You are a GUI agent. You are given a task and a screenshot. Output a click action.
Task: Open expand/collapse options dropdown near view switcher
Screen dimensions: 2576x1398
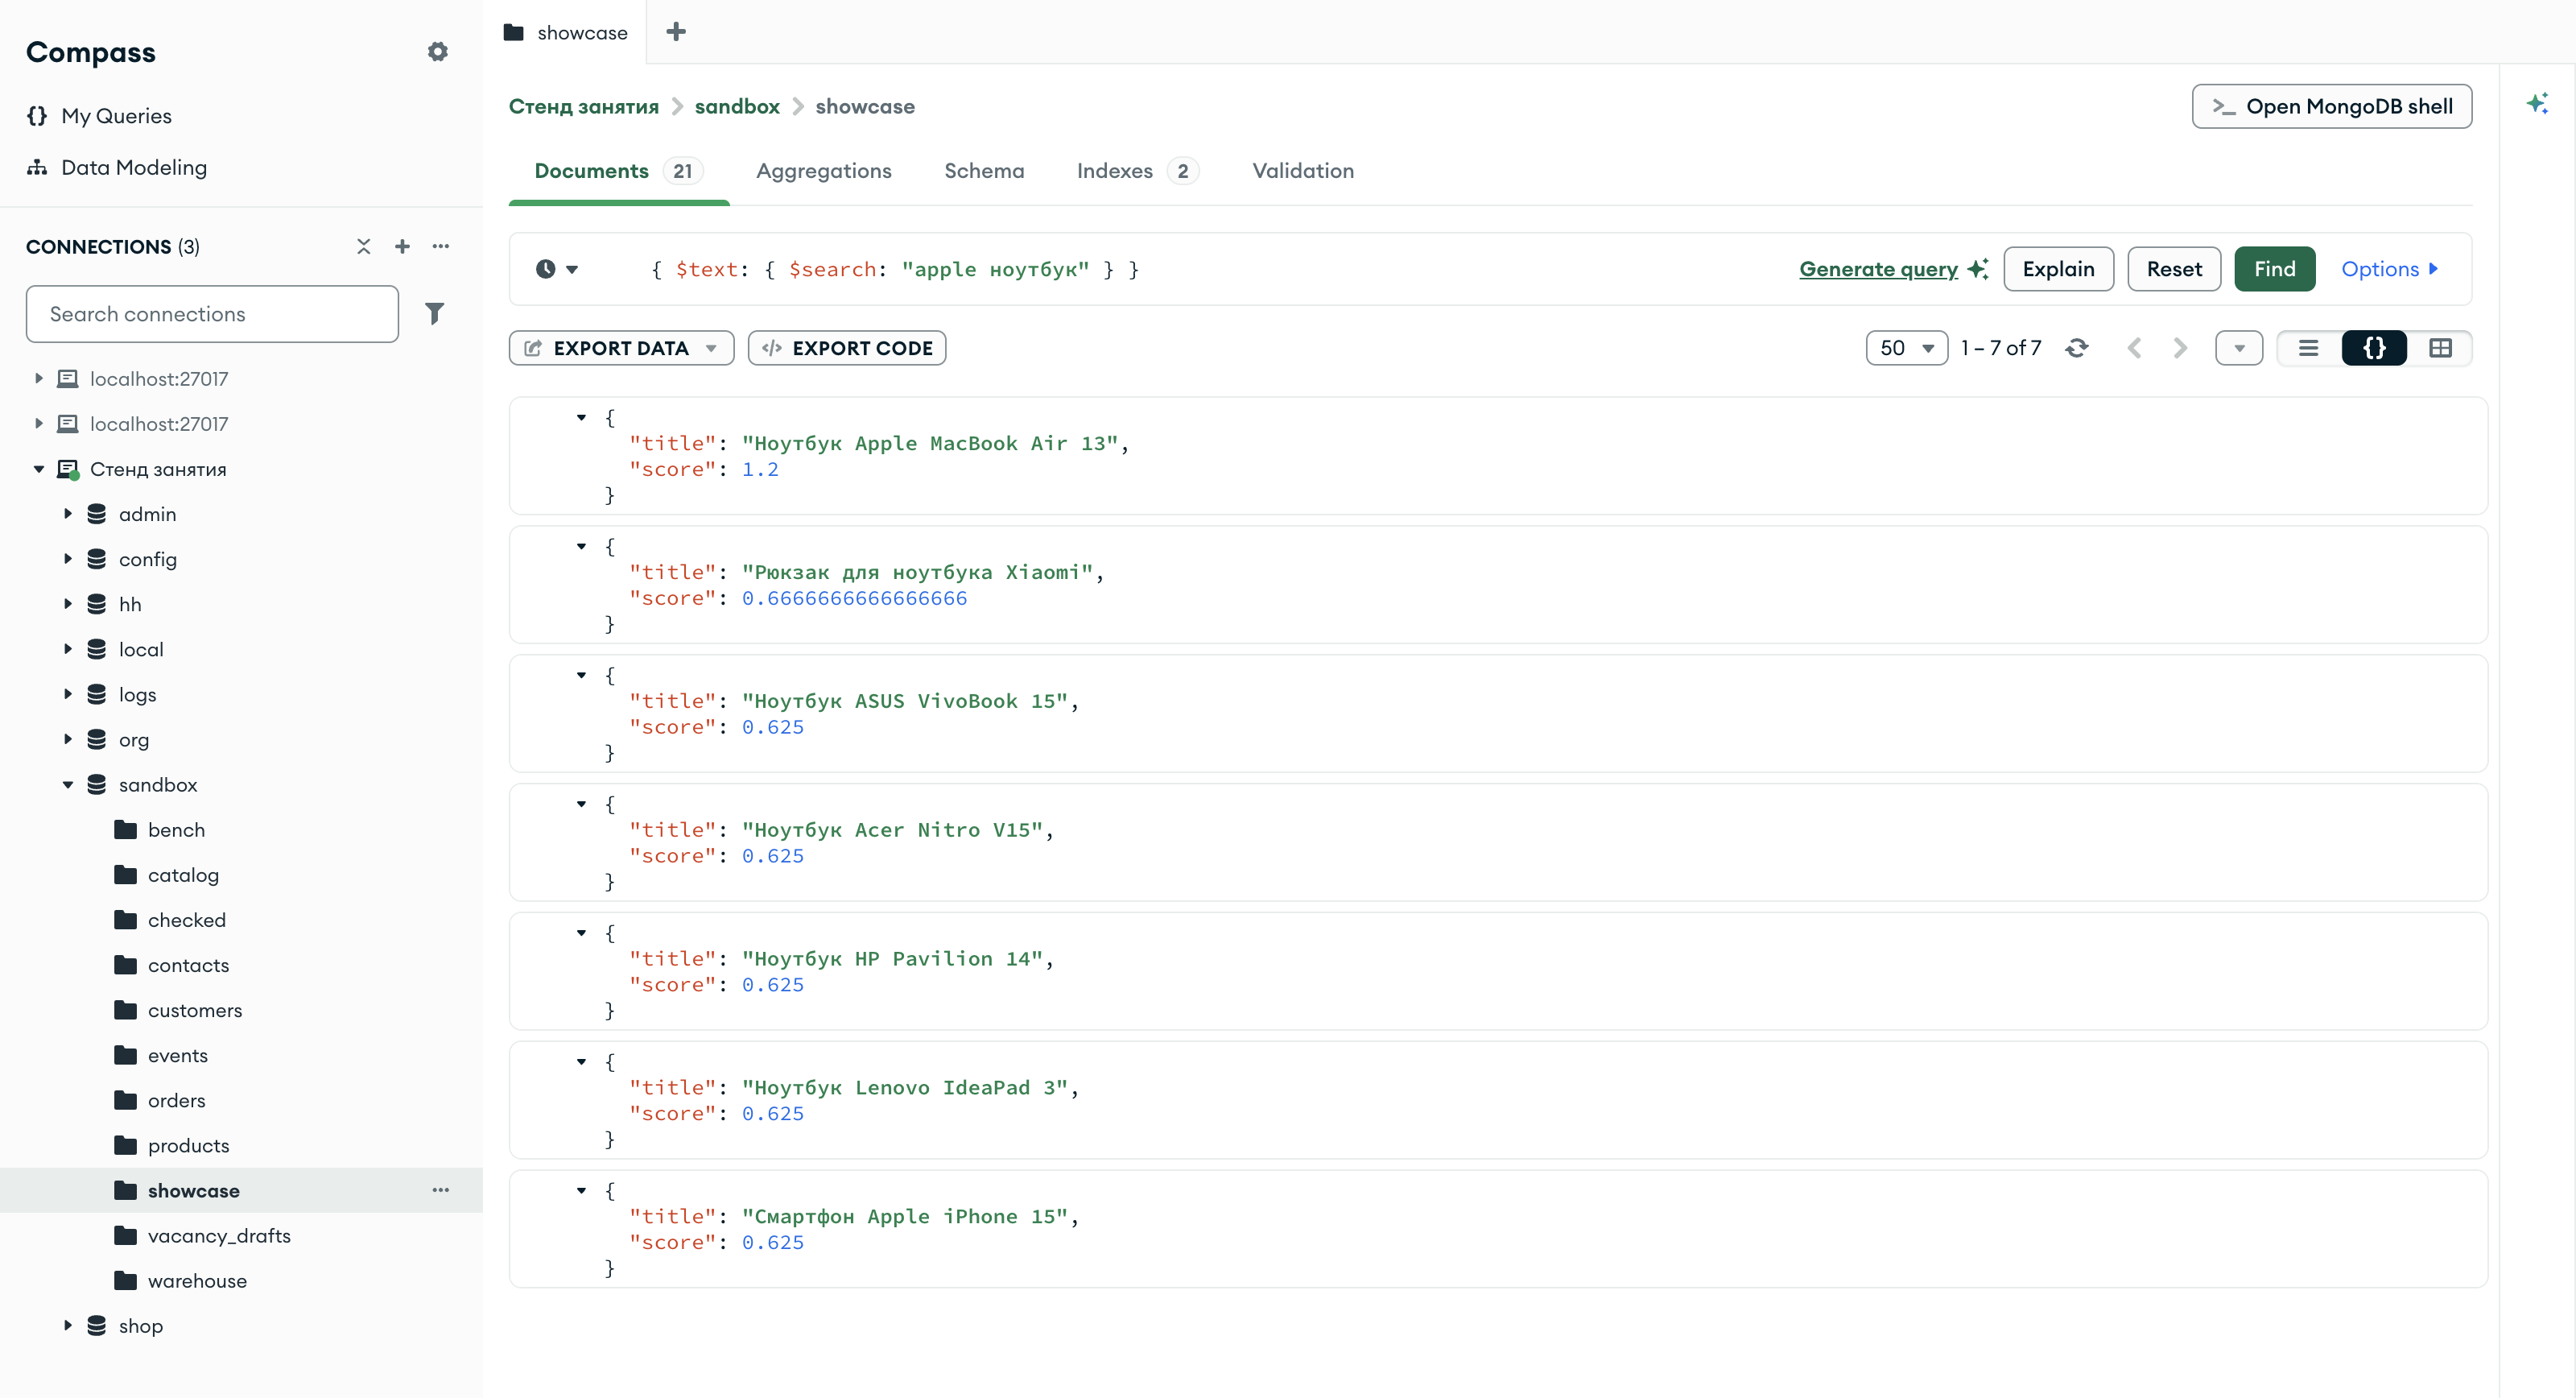coord(2239,348)
